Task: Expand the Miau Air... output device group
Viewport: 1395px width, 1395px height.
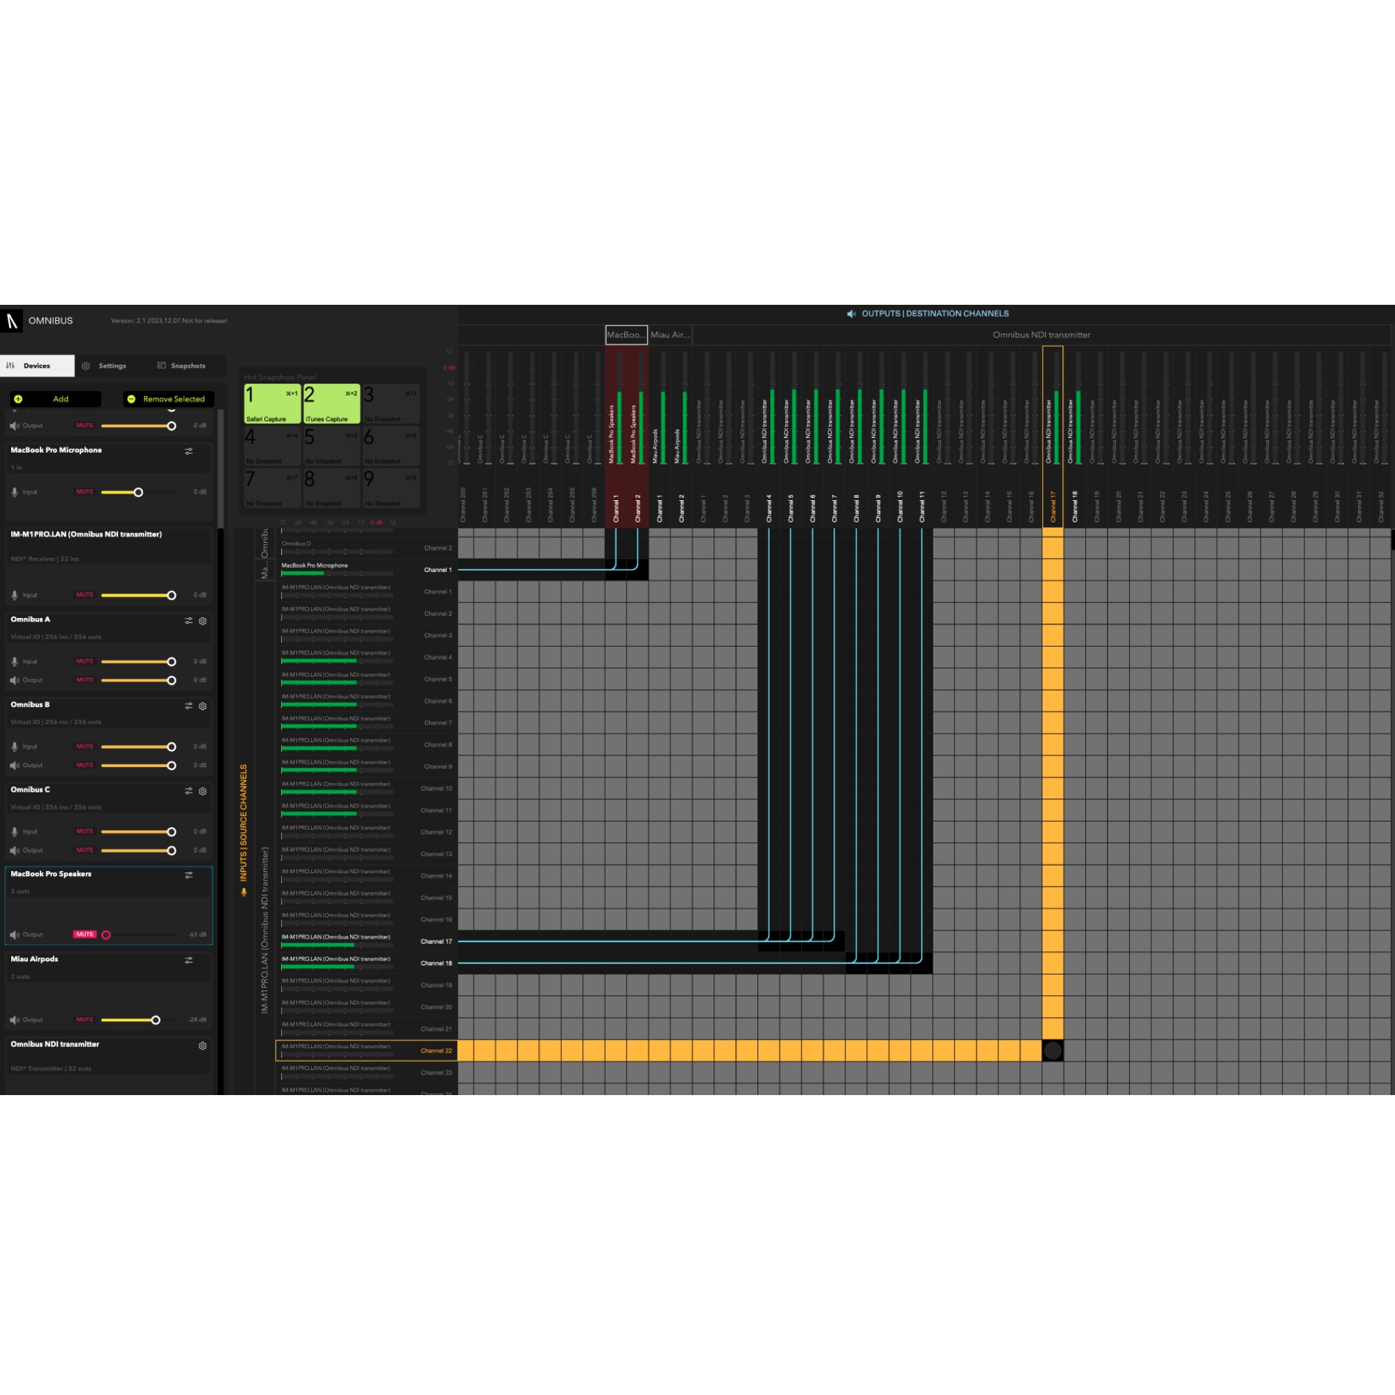Action: [x=670, y=335]
